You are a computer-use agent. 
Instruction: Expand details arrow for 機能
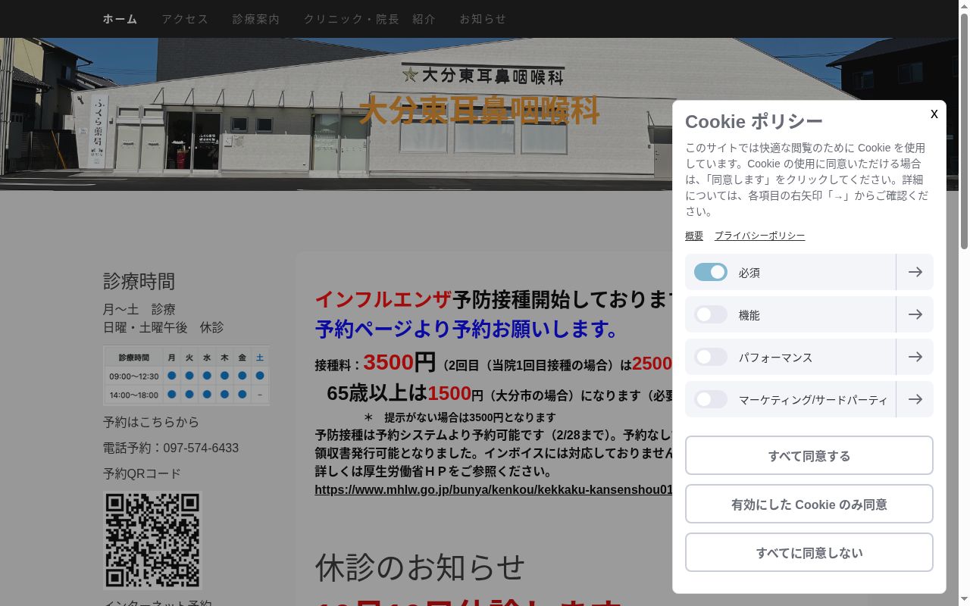point(915,314)
